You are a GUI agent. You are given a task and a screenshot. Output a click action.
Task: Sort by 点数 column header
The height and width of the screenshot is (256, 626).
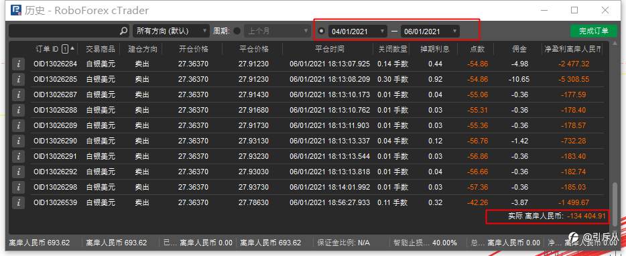tap(477, 49)
